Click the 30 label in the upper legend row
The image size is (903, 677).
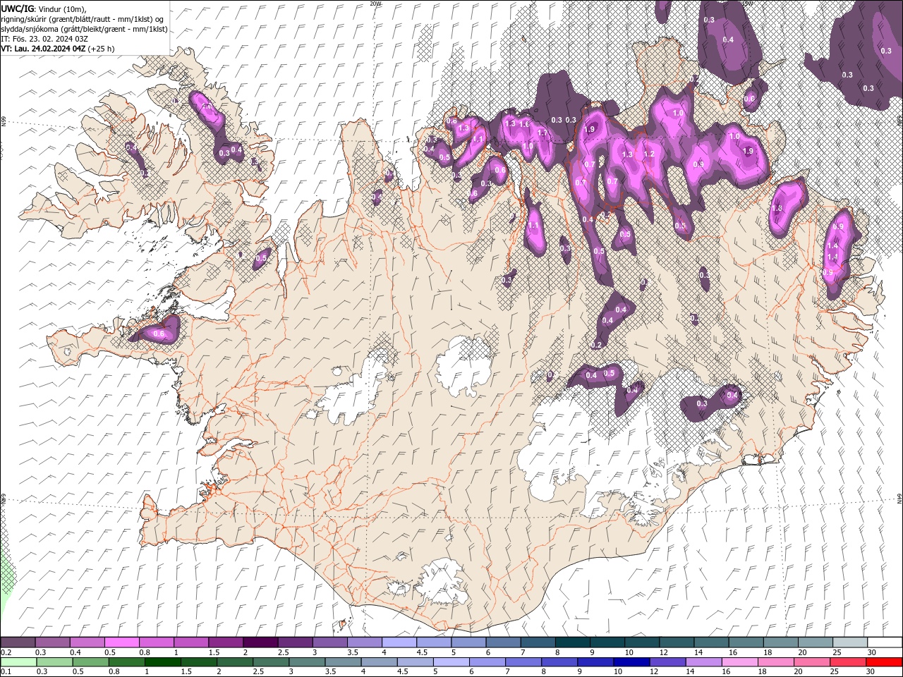(x=872, y=652)
